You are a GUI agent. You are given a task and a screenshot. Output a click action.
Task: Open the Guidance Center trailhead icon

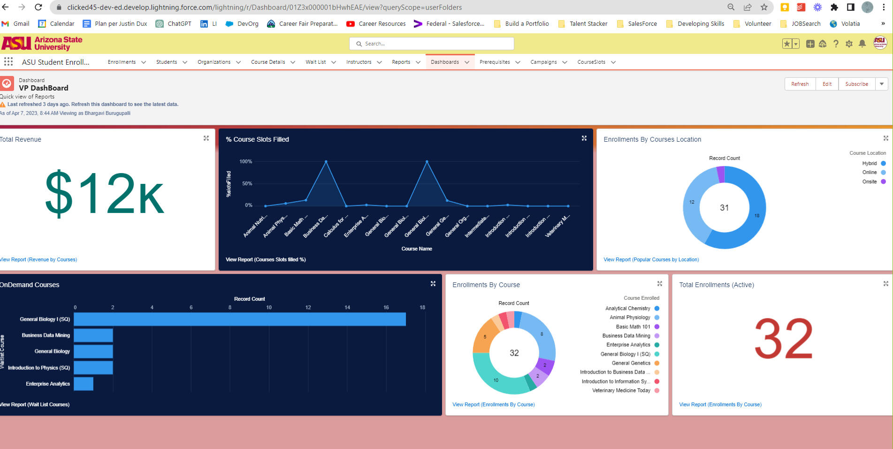823,43
